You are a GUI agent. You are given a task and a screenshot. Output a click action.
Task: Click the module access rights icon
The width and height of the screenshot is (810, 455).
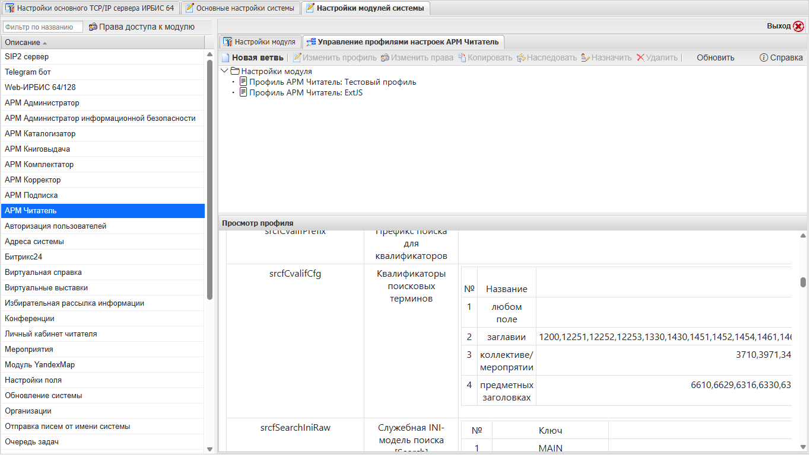click(x=93, y=27)
